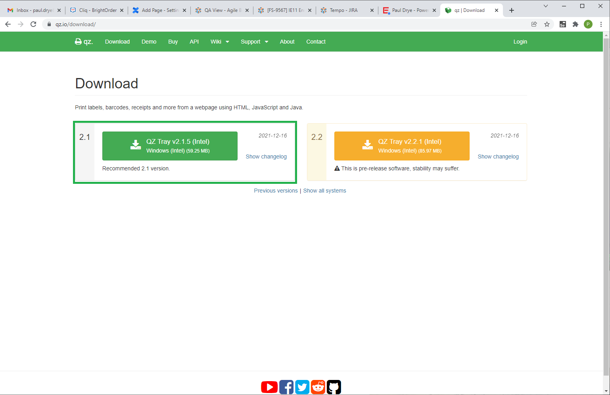Click the Show all systems link

coord(324,191)
